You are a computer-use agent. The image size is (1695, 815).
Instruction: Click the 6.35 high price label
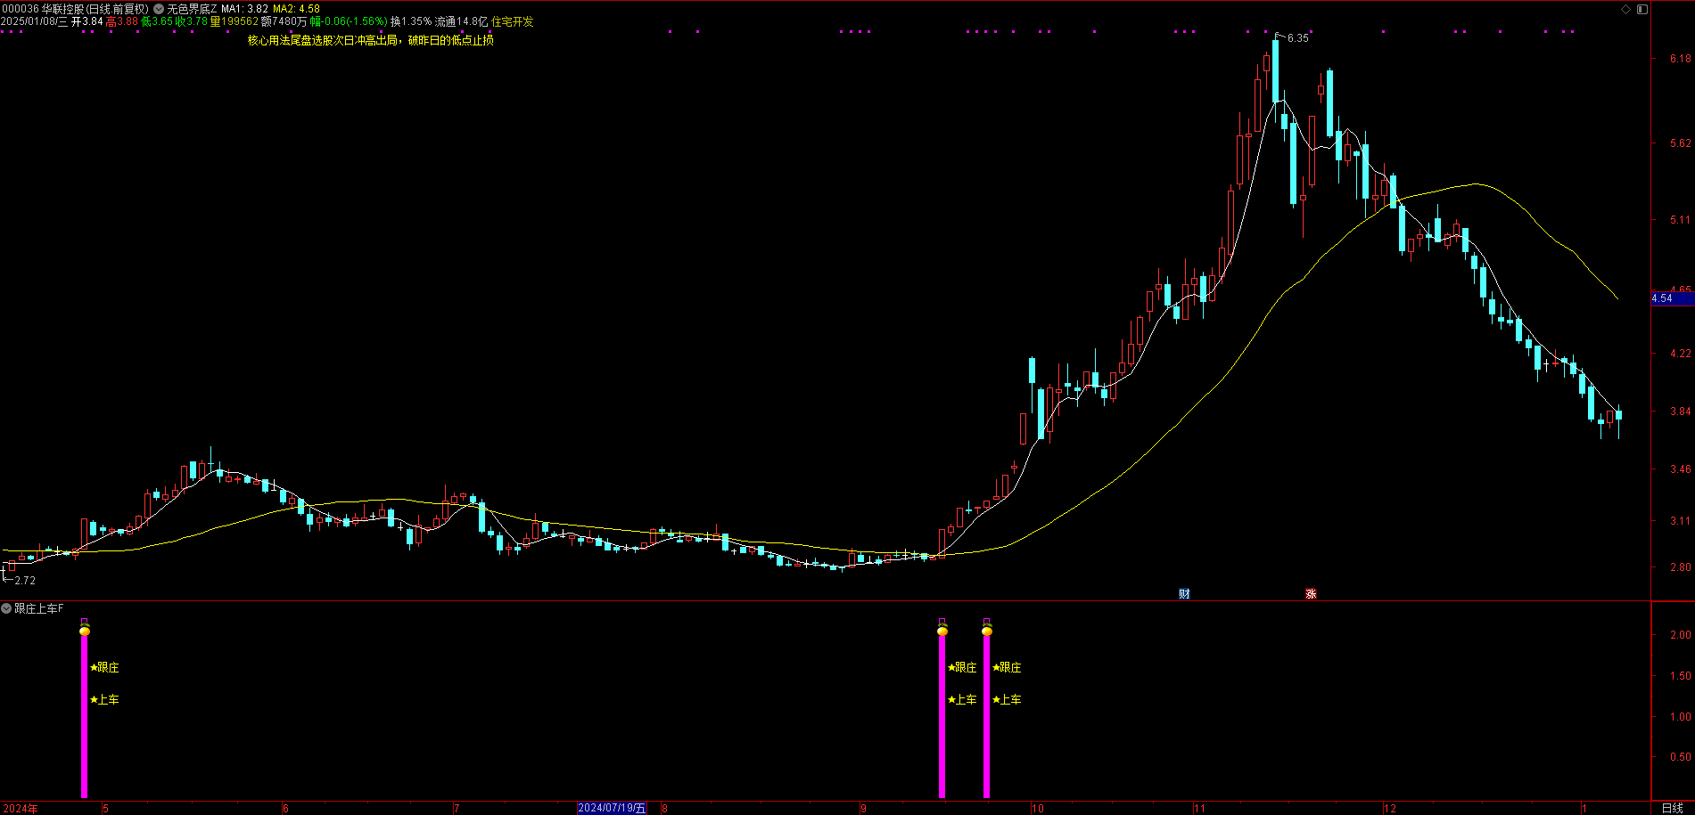tap(1298, 38)
